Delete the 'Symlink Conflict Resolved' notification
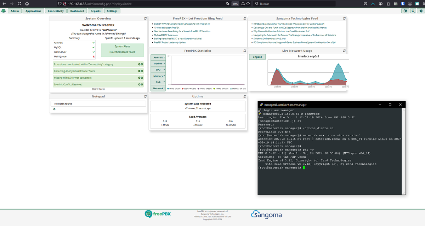 point(142,84)
